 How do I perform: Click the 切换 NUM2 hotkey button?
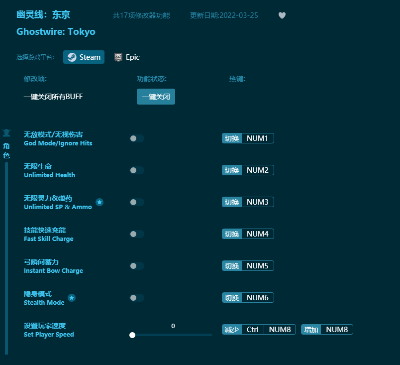248,170
